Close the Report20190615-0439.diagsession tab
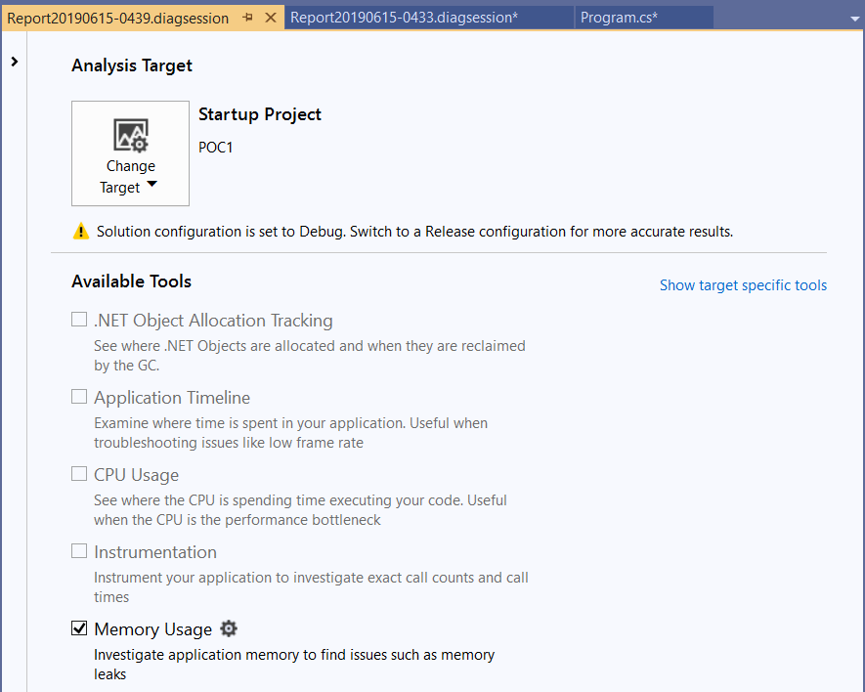This screenshot has width=865, height=692. click(271, 19)
